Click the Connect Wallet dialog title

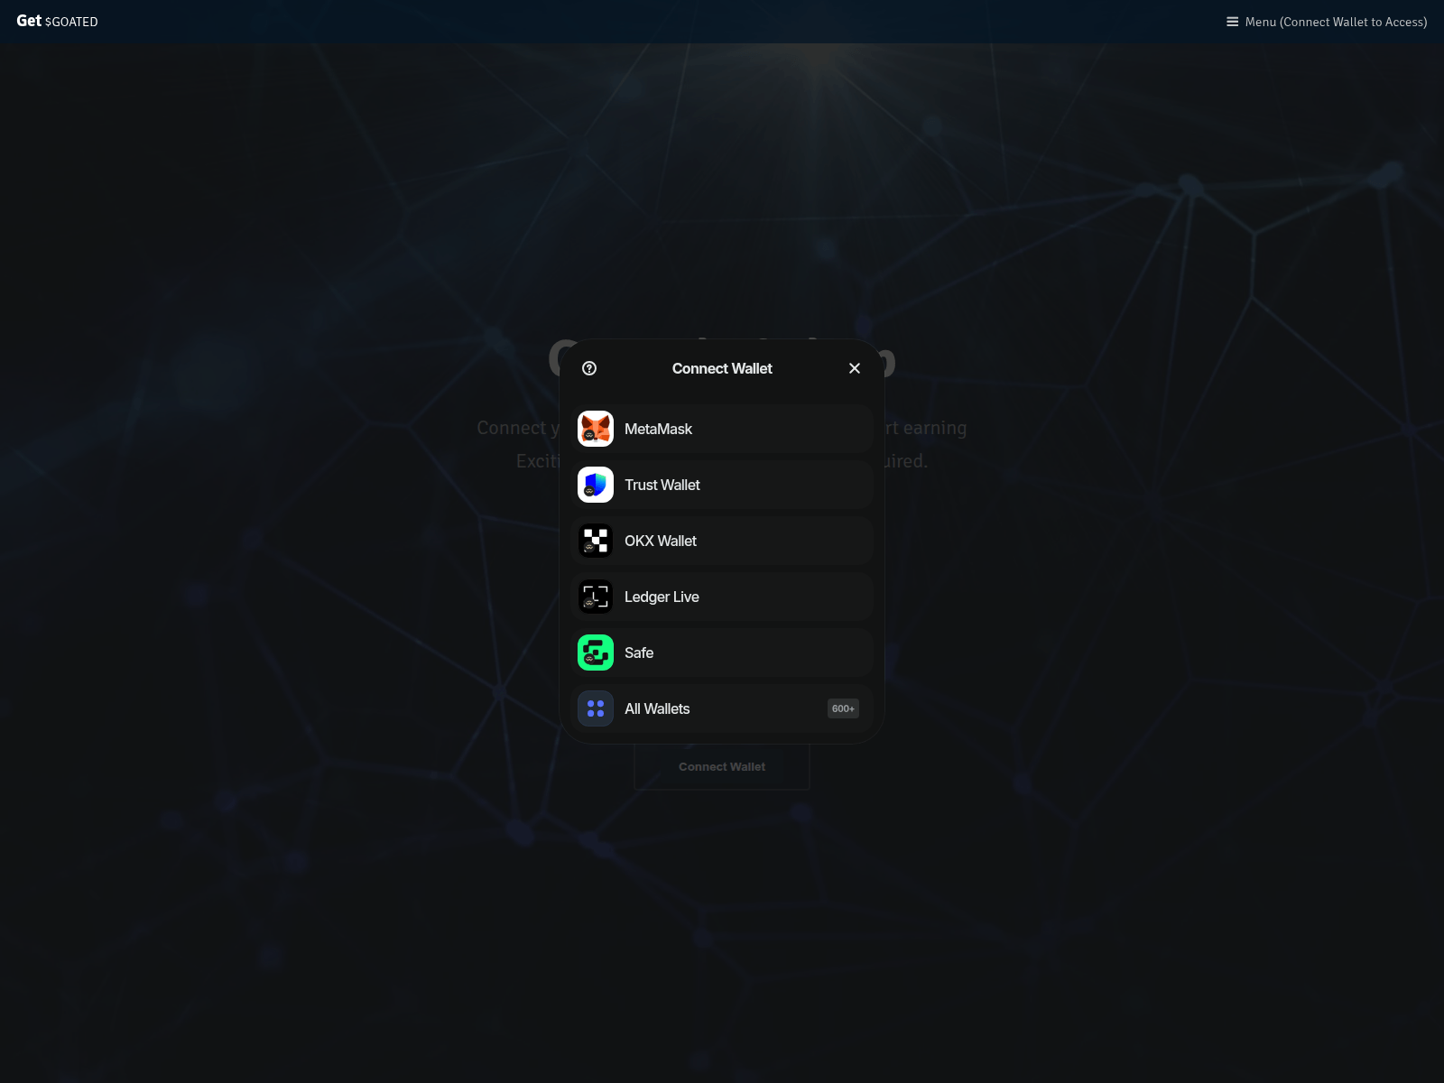point(722,368)
